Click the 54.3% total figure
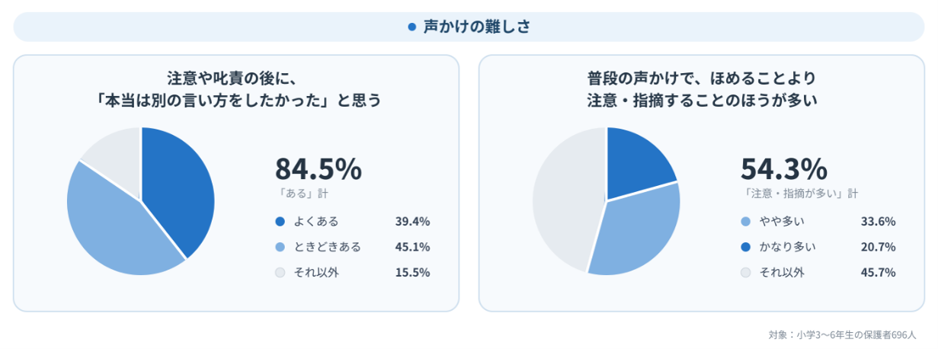 783,169
